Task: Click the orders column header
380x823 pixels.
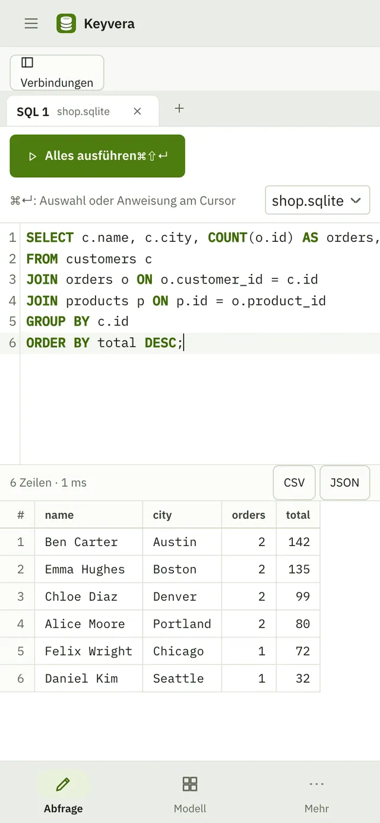Action: [x=249, y=515]
